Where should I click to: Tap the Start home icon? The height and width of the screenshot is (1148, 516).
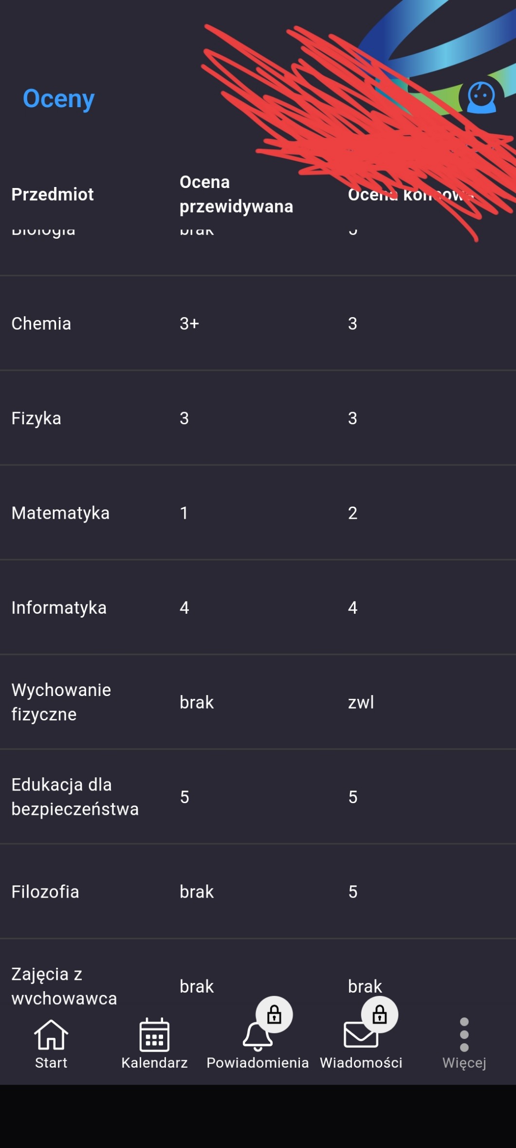click(x=51, y=1035)
